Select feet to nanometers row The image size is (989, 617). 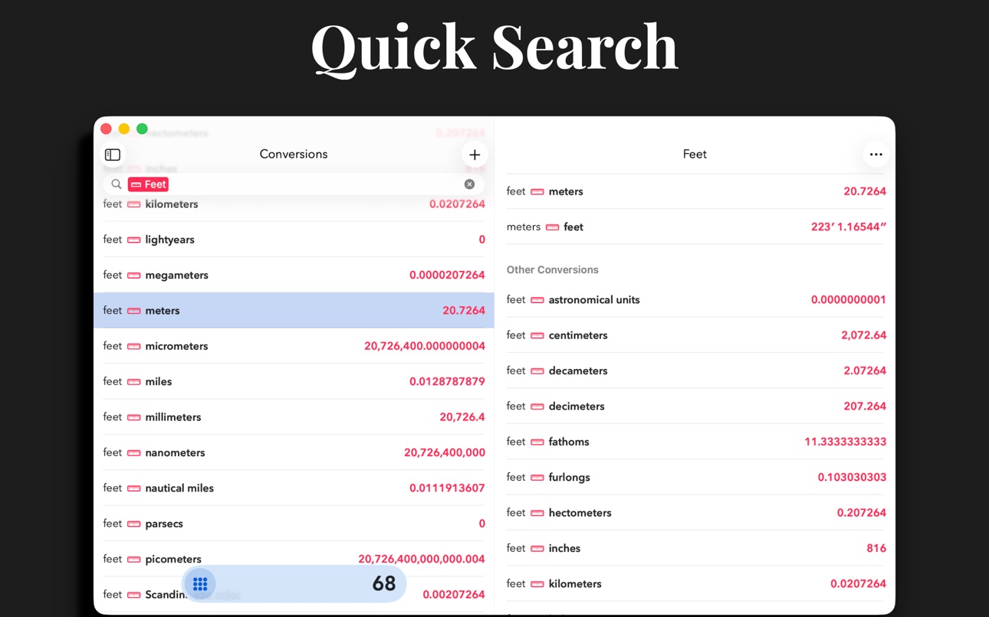(294, 452)
